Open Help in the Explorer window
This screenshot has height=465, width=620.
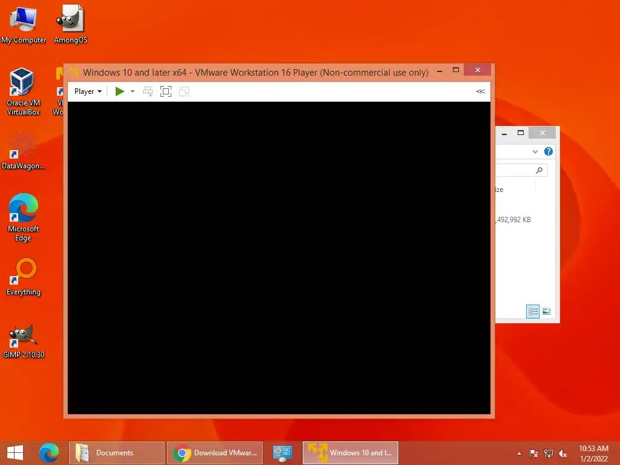coord(549,151)
